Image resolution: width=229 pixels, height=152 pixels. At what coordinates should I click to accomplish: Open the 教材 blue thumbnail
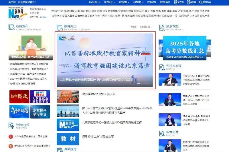[x=68, y=139]
